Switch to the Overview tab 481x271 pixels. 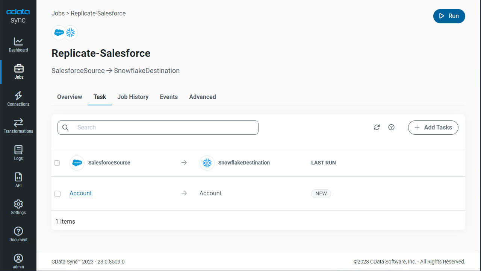(70, 97)
